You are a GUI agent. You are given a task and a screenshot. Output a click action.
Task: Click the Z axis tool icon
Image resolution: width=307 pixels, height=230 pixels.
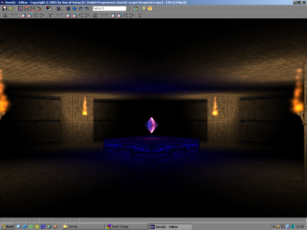click(95, 15)
